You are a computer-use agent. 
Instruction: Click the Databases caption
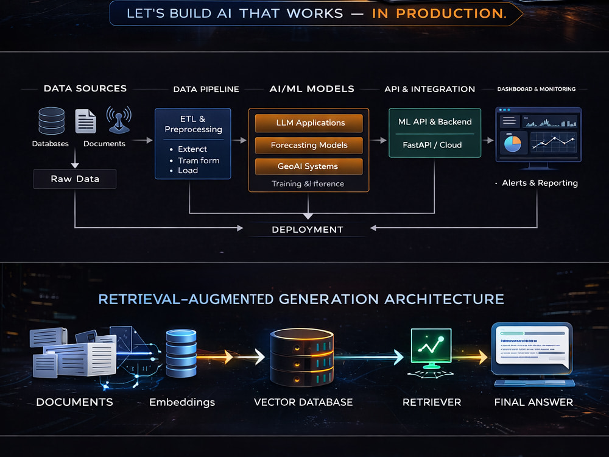coord(50,144)
